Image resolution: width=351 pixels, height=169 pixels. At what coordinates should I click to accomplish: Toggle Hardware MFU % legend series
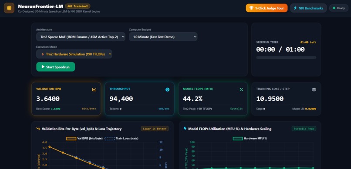point(250,139)
